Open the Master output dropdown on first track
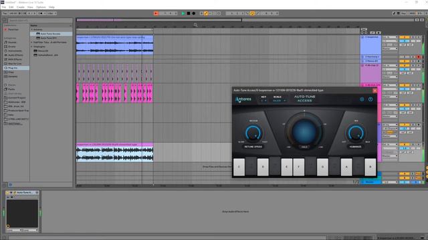The height and width of the screenshot is (240, 428). 390,49
